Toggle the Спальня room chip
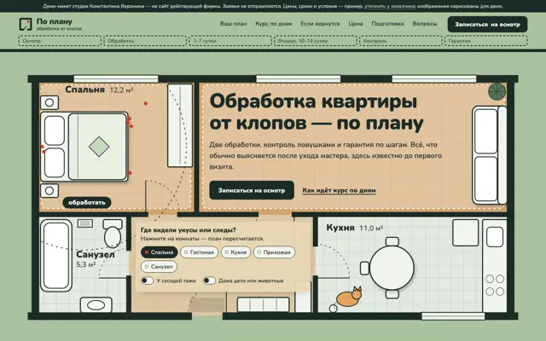This screenshot has width=546, height=341. pyautogui.click(x=160, y=252)
